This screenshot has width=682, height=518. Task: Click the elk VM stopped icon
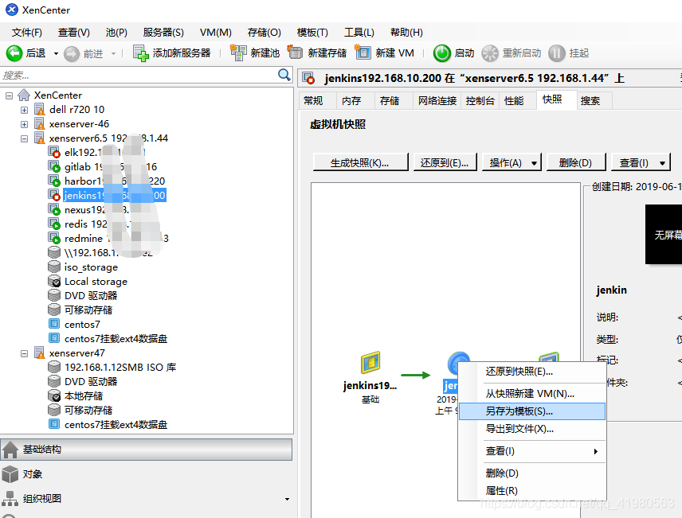coord(54,153)
